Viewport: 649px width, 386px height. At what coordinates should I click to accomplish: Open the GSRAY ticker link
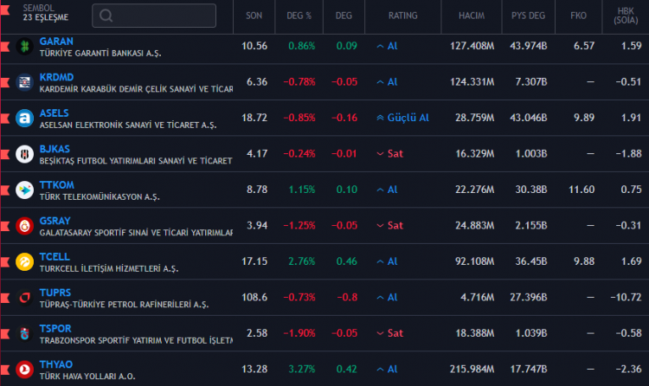(55, 221)
